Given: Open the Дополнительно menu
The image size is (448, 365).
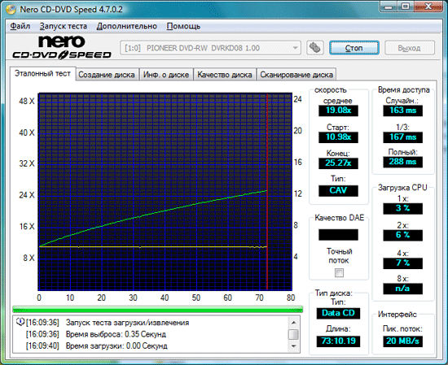Looking at the screenshot, I should click(126, 26).
